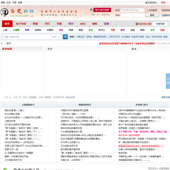Select the 最新回复帖子 column header
This screenshot has width=170, height=170.
pos(85,105)
